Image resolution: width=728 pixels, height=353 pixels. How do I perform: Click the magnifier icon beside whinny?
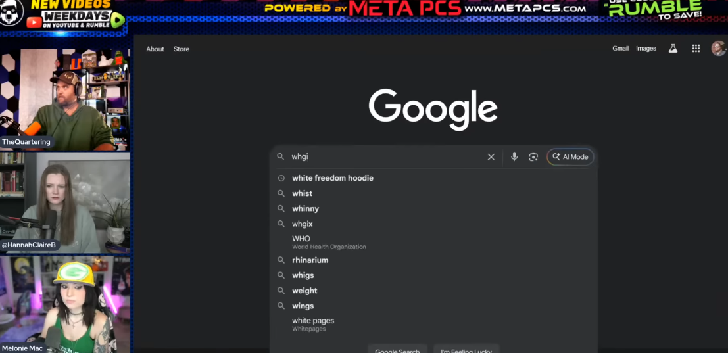pyautogui.click(x=281, y=209)
